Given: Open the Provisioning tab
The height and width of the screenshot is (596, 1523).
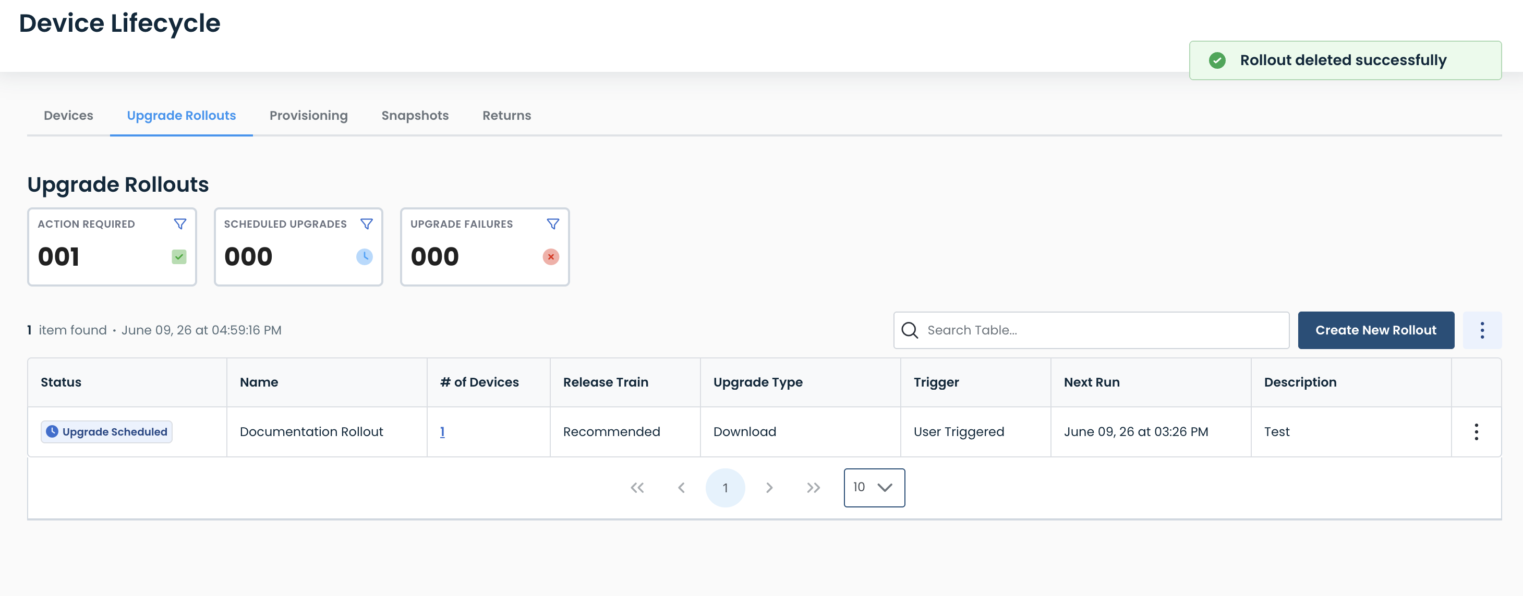Looking at the screenshot, I should pos(309,116).
